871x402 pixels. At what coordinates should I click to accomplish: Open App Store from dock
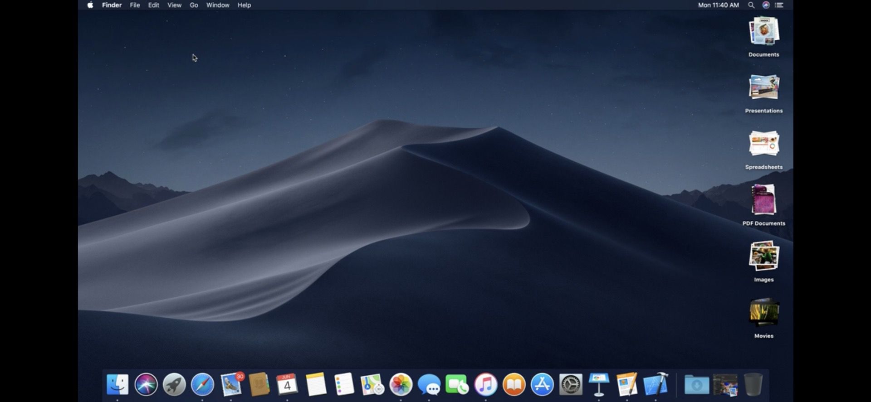(x=543, y=384)
